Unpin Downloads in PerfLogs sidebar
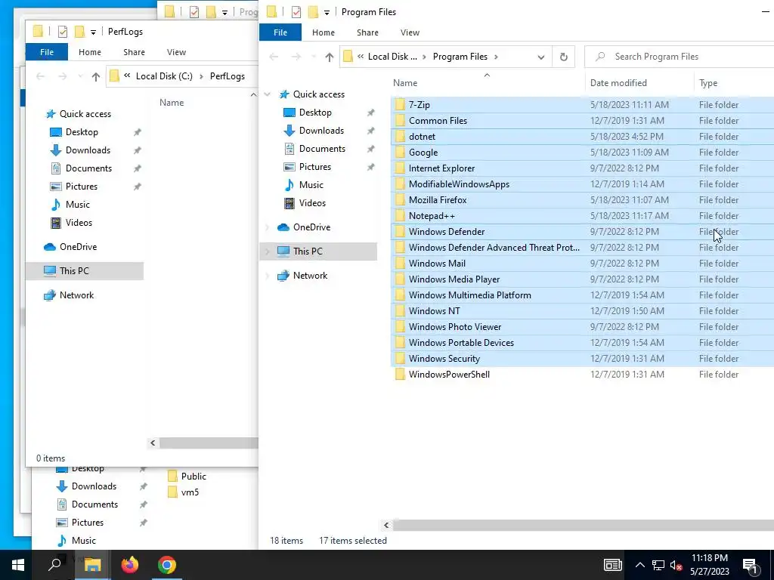Viewport: 774px width, 580px height. (138, 150)
